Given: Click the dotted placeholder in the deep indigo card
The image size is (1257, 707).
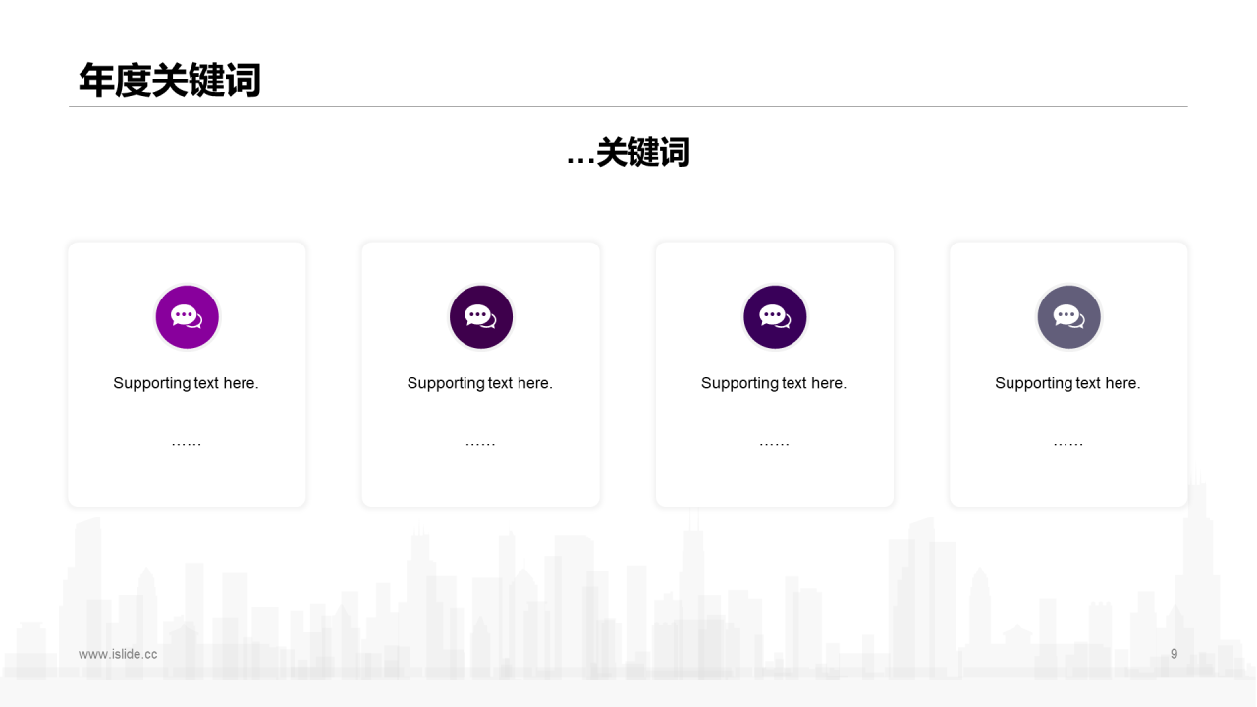Looking at the screenshot, I should 774,444.
